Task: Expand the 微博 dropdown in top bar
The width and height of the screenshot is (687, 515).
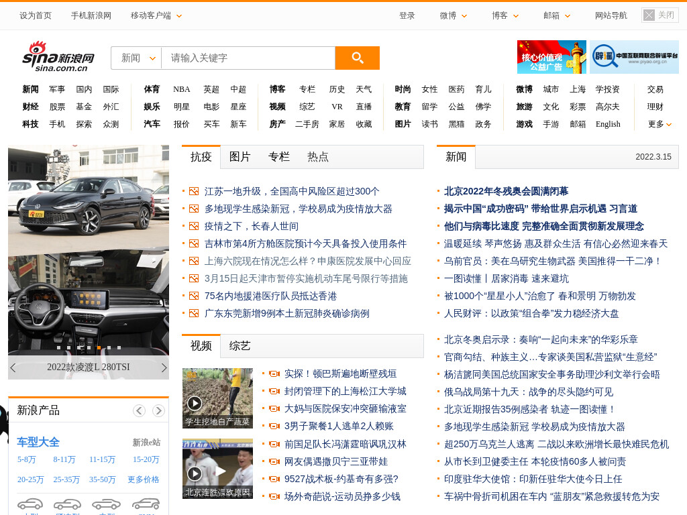Action: click(x=454, y=16)
